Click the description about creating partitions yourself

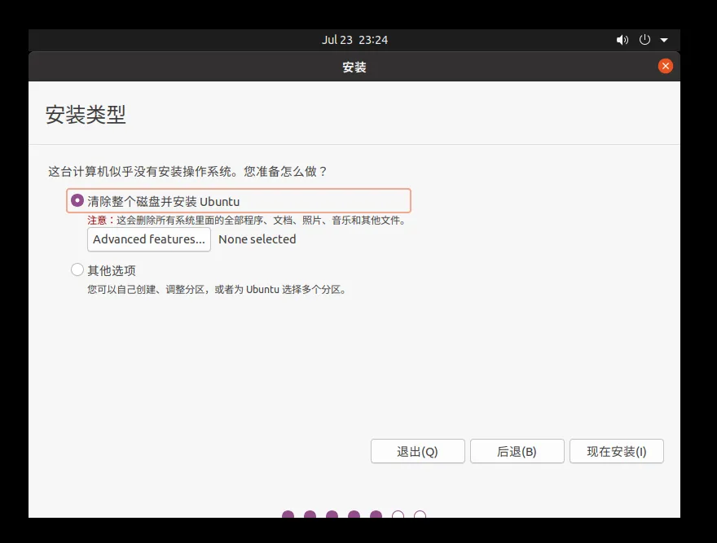218,289
